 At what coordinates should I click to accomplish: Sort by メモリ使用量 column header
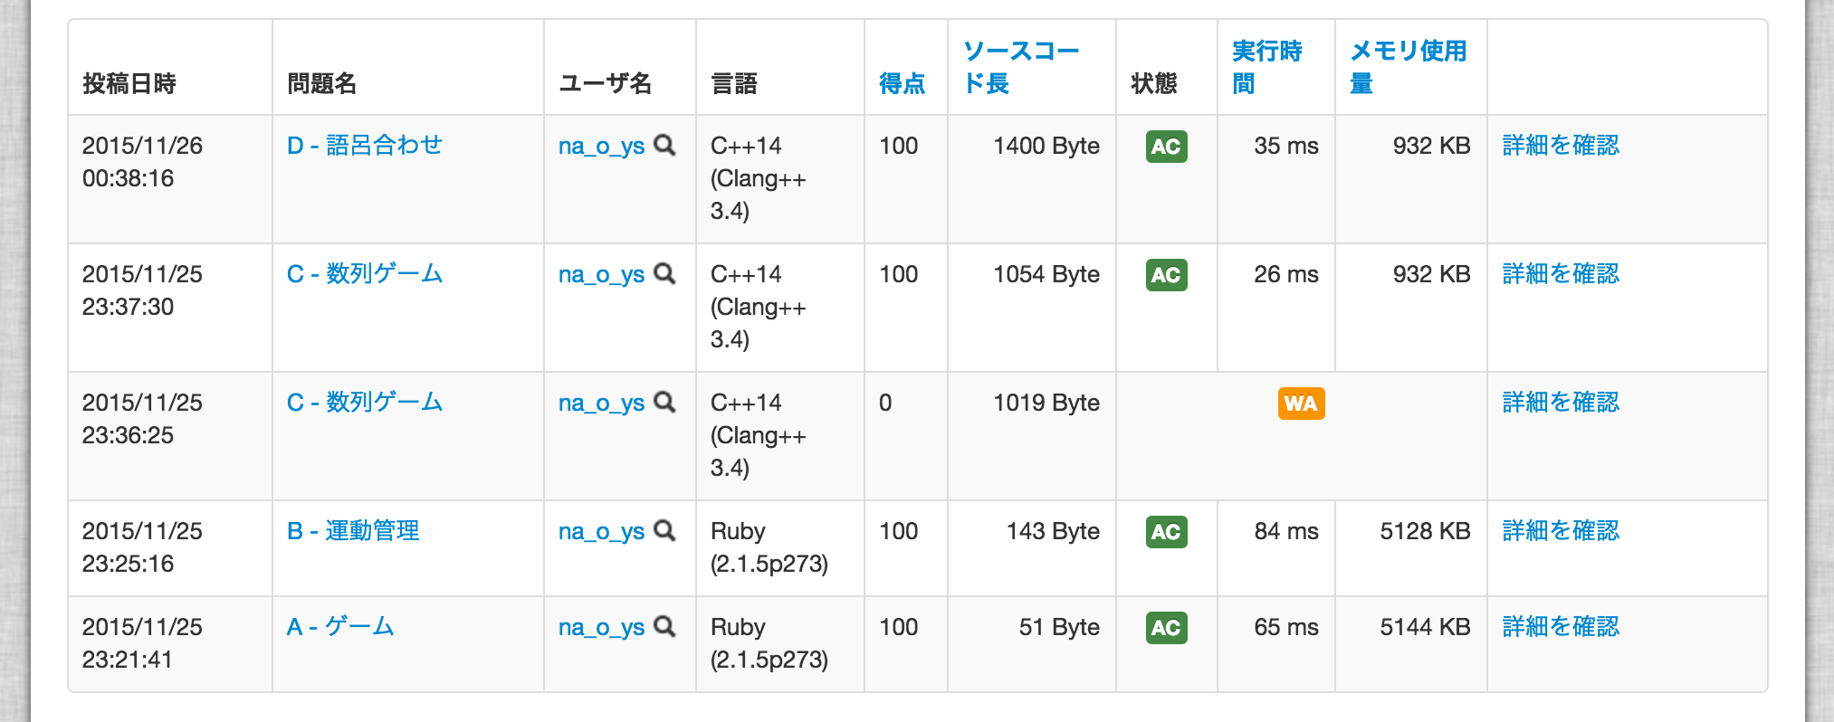pyautogui.click(x=1409, y=65)
